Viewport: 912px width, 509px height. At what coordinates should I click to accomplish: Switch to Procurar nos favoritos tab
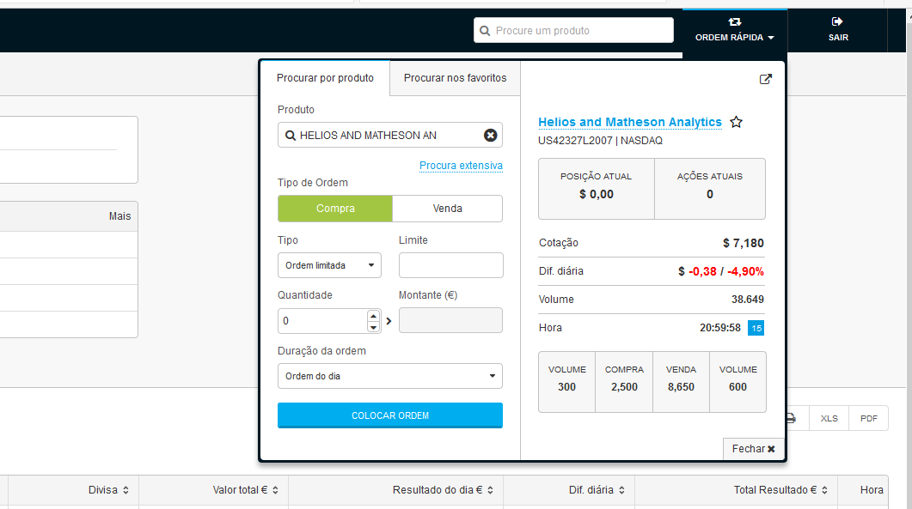point(455,78)
